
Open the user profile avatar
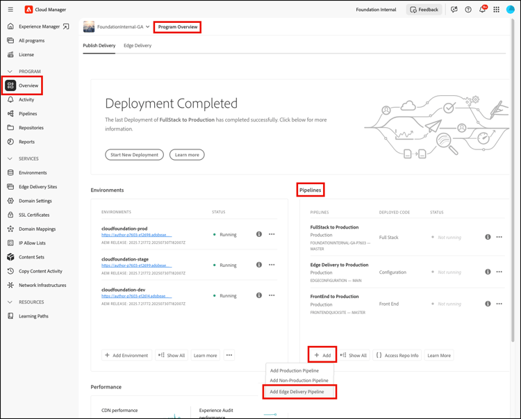click(511, 10)
